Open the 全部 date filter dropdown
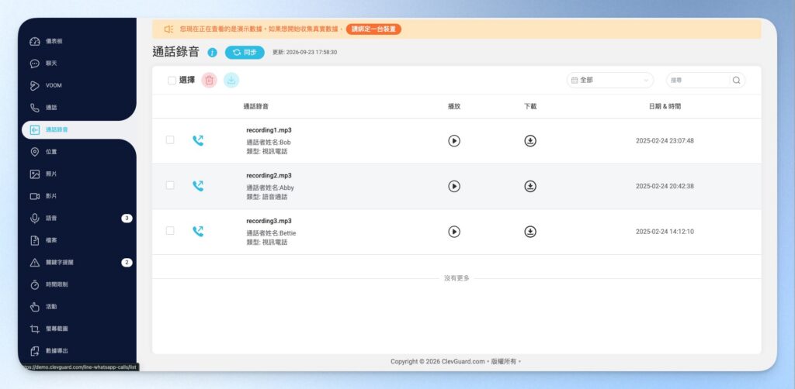 coord(610,80)
